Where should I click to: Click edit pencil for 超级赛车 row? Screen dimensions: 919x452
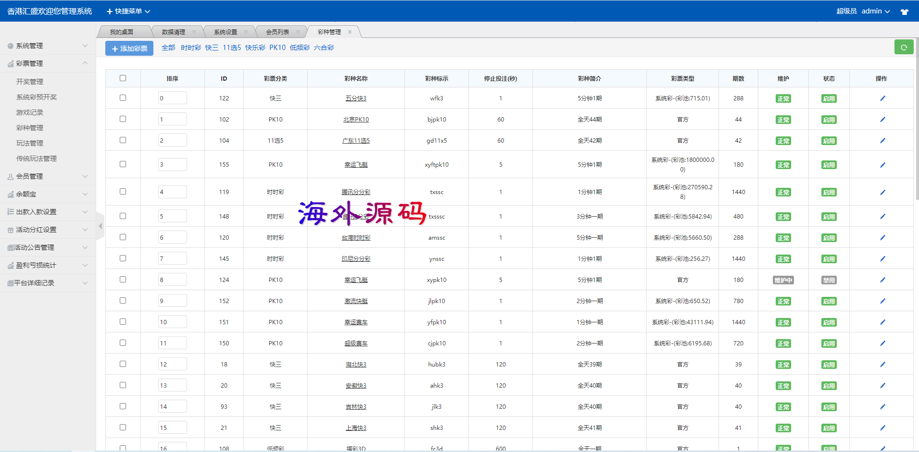882,343
